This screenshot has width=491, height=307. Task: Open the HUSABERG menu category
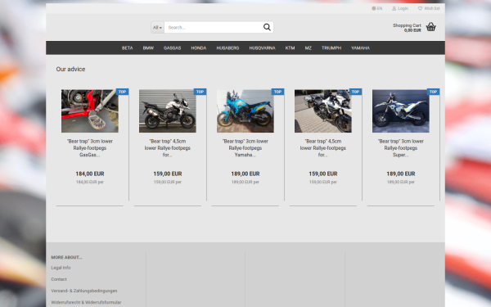click(x=227, y=48)
